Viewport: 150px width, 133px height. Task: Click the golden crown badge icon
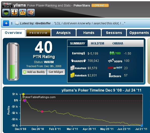(23, 13)
